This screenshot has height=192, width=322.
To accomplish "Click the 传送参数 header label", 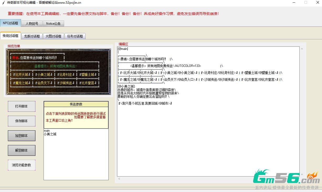I will 76,104.
